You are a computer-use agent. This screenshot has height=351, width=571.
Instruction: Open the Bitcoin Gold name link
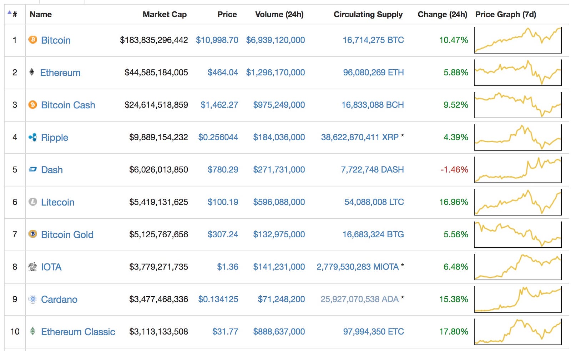point(67,234)
